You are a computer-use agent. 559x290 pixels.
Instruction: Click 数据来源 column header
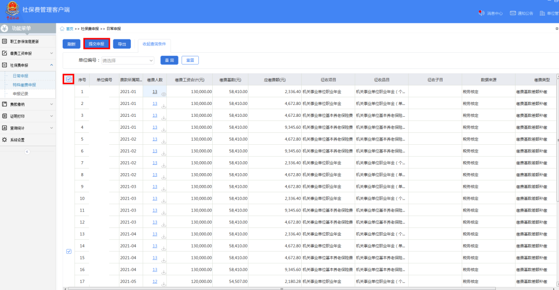(489, 80)
